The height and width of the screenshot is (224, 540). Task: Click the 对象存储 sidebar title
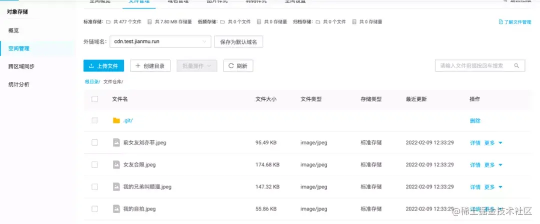(x=17, y=12)
